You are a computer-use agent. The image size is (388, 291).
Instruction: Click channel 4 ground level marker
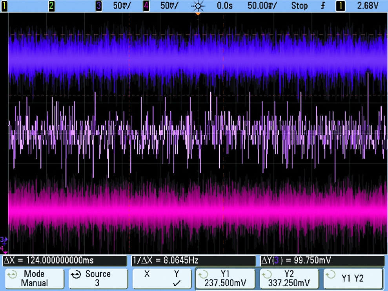[x=3, y=249]
